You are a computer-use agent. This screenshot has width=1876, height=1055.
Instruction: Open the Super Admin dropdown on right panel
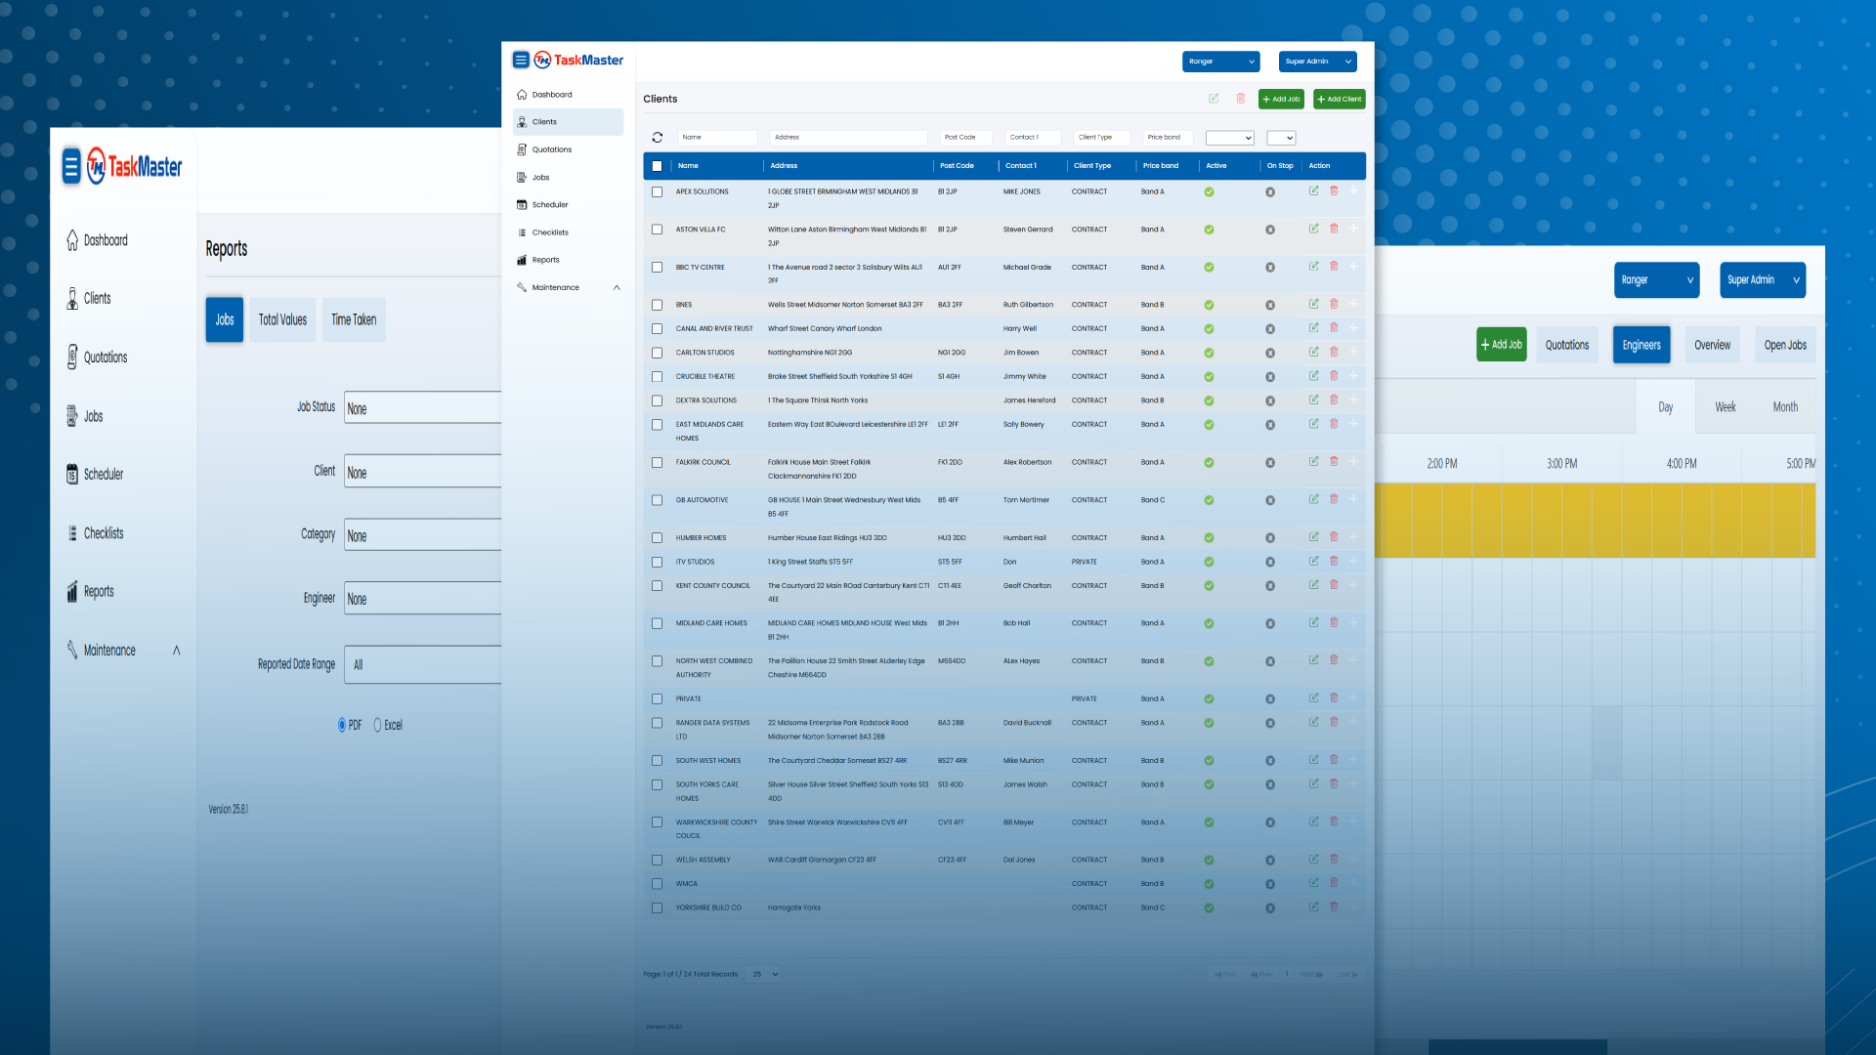pos(1762,280)
